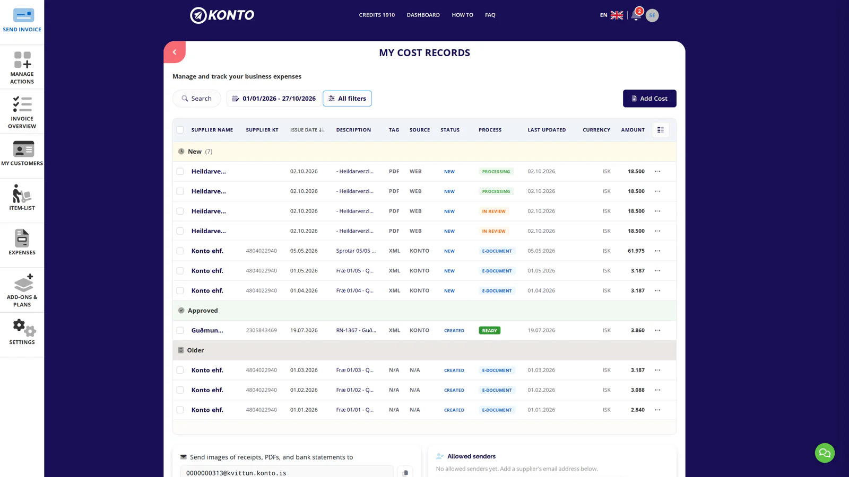Click the red back arrow button
This screenshot has width=849, height=477.
175,52
